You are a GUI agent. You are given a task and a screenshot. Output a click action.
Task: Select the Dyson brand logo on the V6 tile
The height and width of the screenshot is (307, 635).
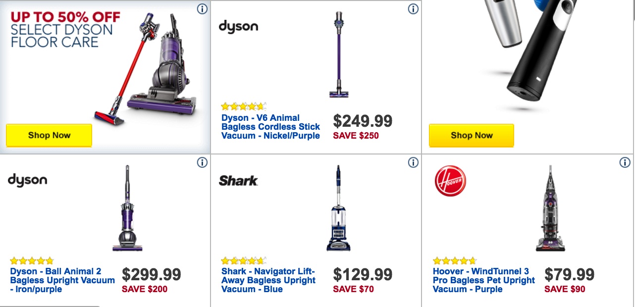(238, 27)
